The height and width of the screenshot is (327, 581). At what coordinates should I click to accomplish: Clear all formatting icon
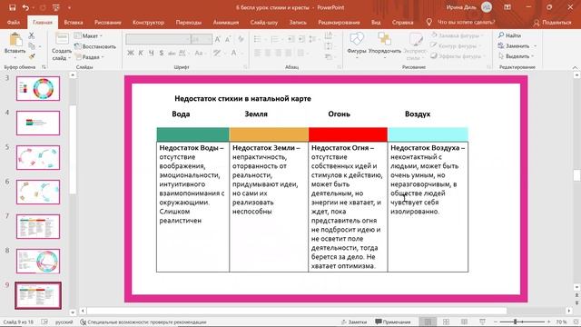coord(241,39)
